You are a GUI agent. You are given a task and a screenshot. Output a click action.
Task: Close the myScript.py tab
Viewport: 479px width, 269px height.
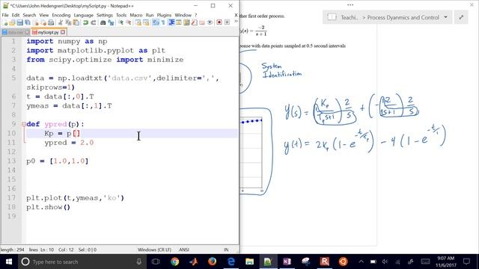(x=63, y=32)
